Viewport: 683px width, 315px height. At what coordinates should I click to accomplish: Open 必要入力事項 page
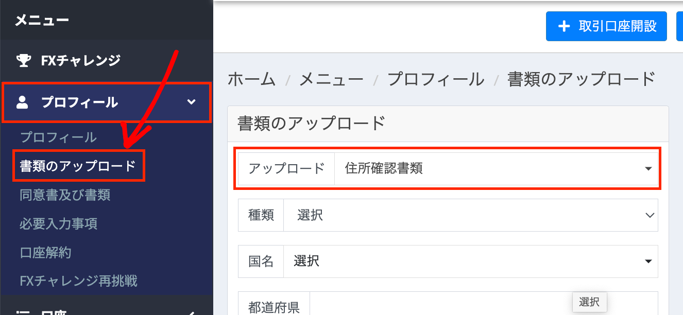tap(59, 224)
